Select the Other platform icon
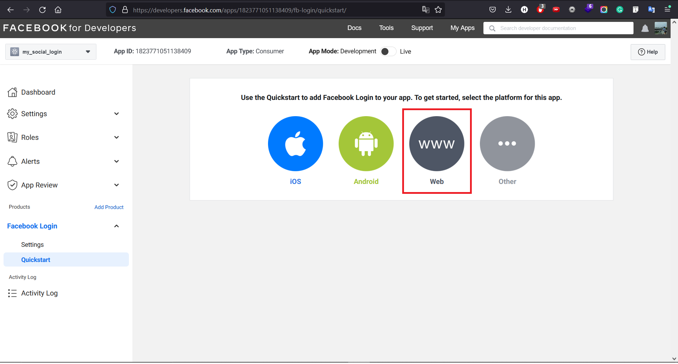 point(507,144)
